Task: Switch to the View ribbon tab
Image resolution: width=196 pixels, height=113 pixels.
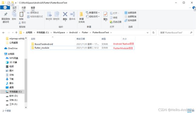Action: tap(33, 8)
